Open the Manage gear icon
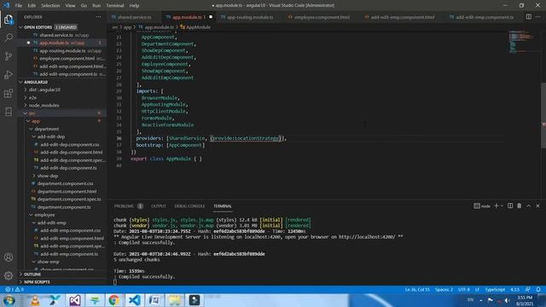This screenshot has width=546, height=307. 9,275
